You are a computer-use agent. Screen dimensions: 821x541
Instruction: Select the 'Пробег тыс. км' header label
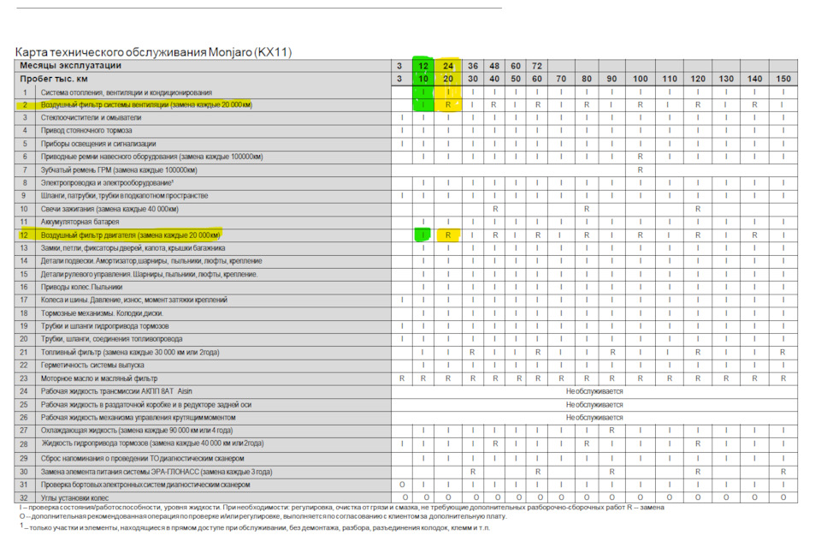click(54, 79)
